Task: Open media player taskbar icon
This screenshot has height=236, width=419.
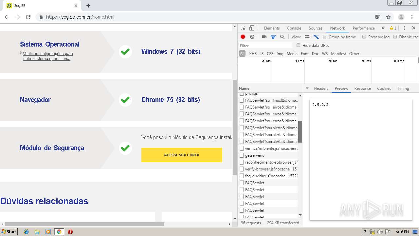Action: tap(48, 232)
